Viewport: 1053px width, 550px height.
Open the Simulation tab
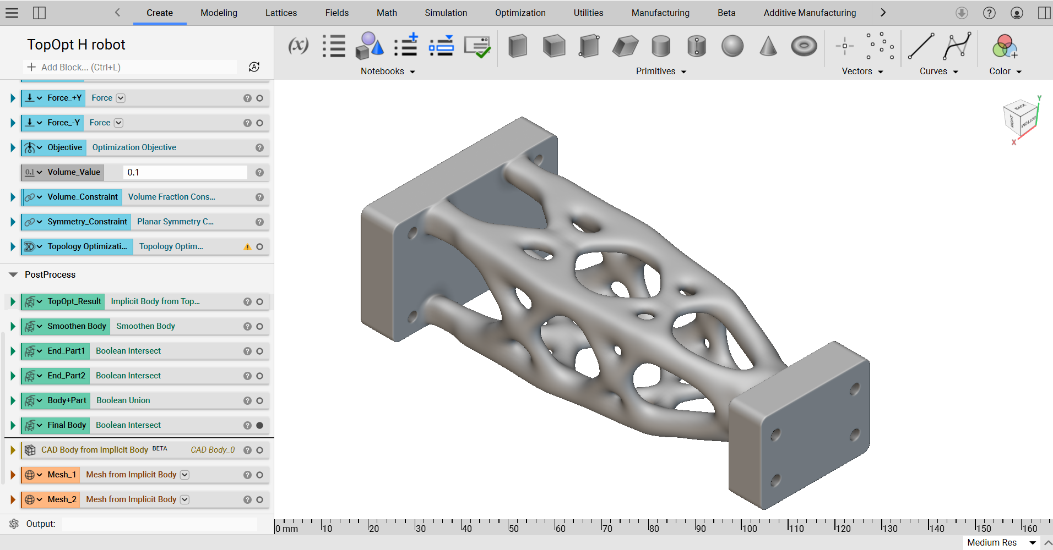446,13
